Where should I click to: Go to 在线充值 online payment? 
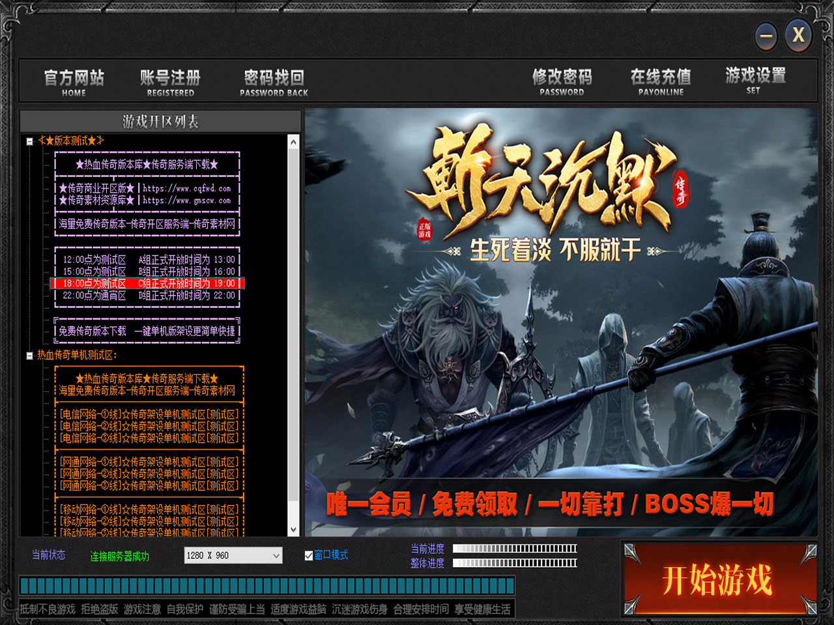[x=661, y=81]
